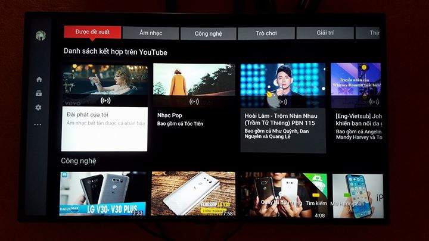Click the 3:33 duration badge
429x241 pixels.
(138, 213)
